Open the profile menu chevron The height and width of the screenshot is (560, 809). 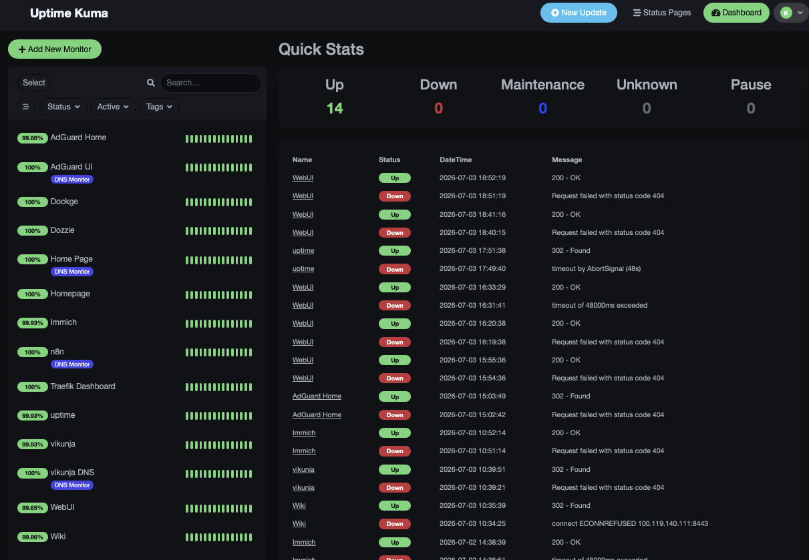click(800, 13)
